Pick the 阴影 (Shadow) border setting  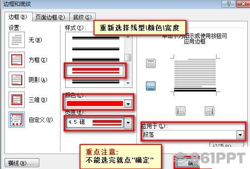click(17, 80)
